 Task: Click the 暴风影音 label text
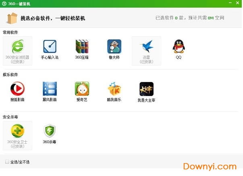(50, 99)
